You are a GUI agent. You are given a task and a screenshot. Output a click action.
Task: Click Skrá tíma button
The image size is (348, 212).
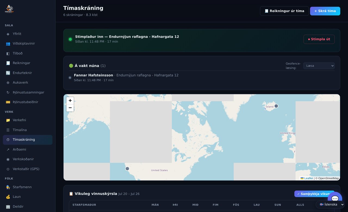pos(325,11)
